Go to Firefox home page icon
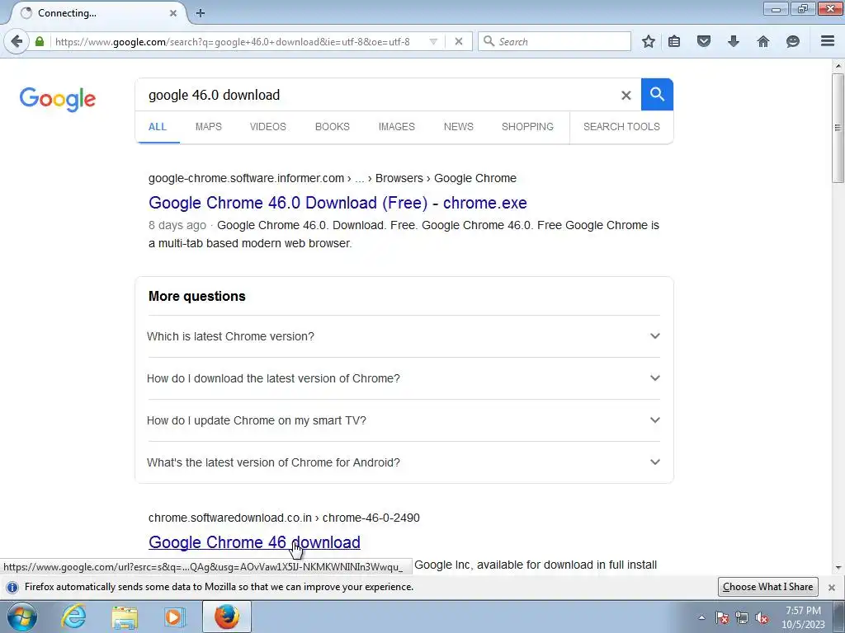Viewport: 845px width, 633px height. pyautogui.click(x=763, y=41)
